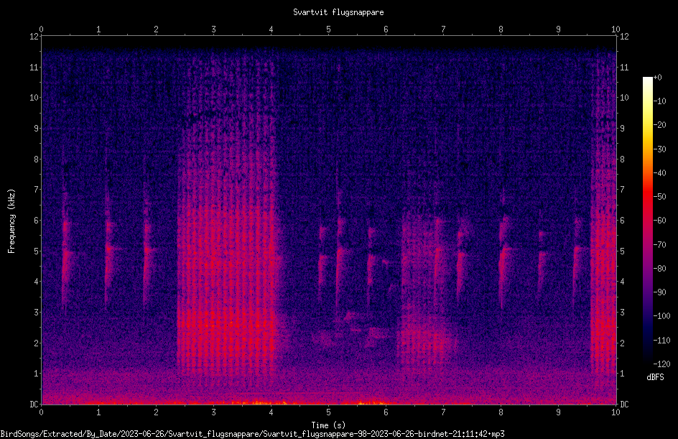Click the title 'Svartvit flugsnappare'

point(338,12)
